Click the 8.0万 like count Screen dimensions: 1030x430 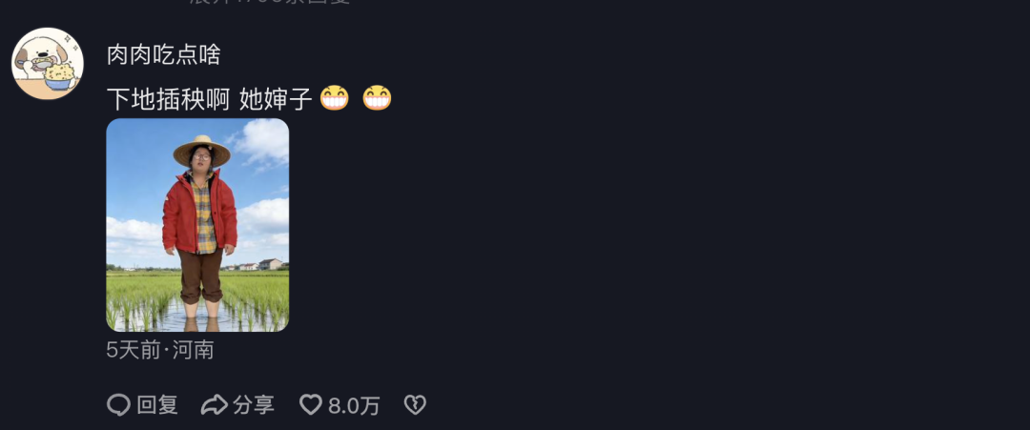(x=354, y=406)
